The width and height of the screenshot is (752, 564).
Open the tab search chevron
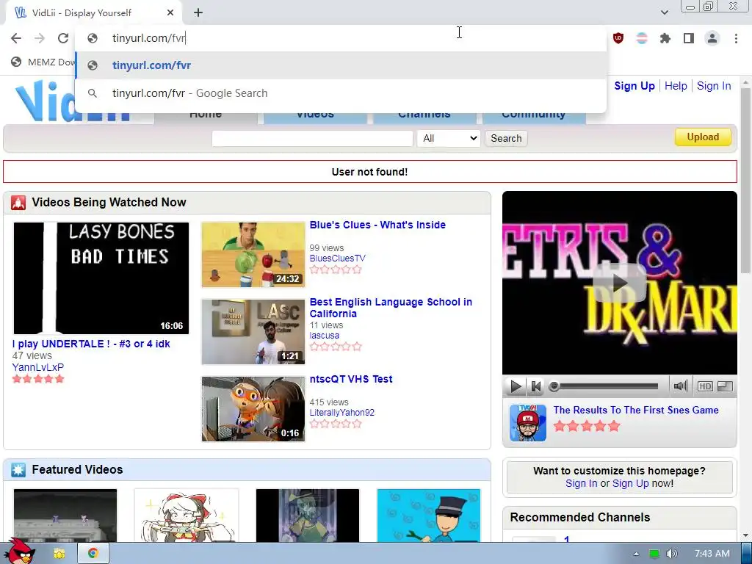664,12
